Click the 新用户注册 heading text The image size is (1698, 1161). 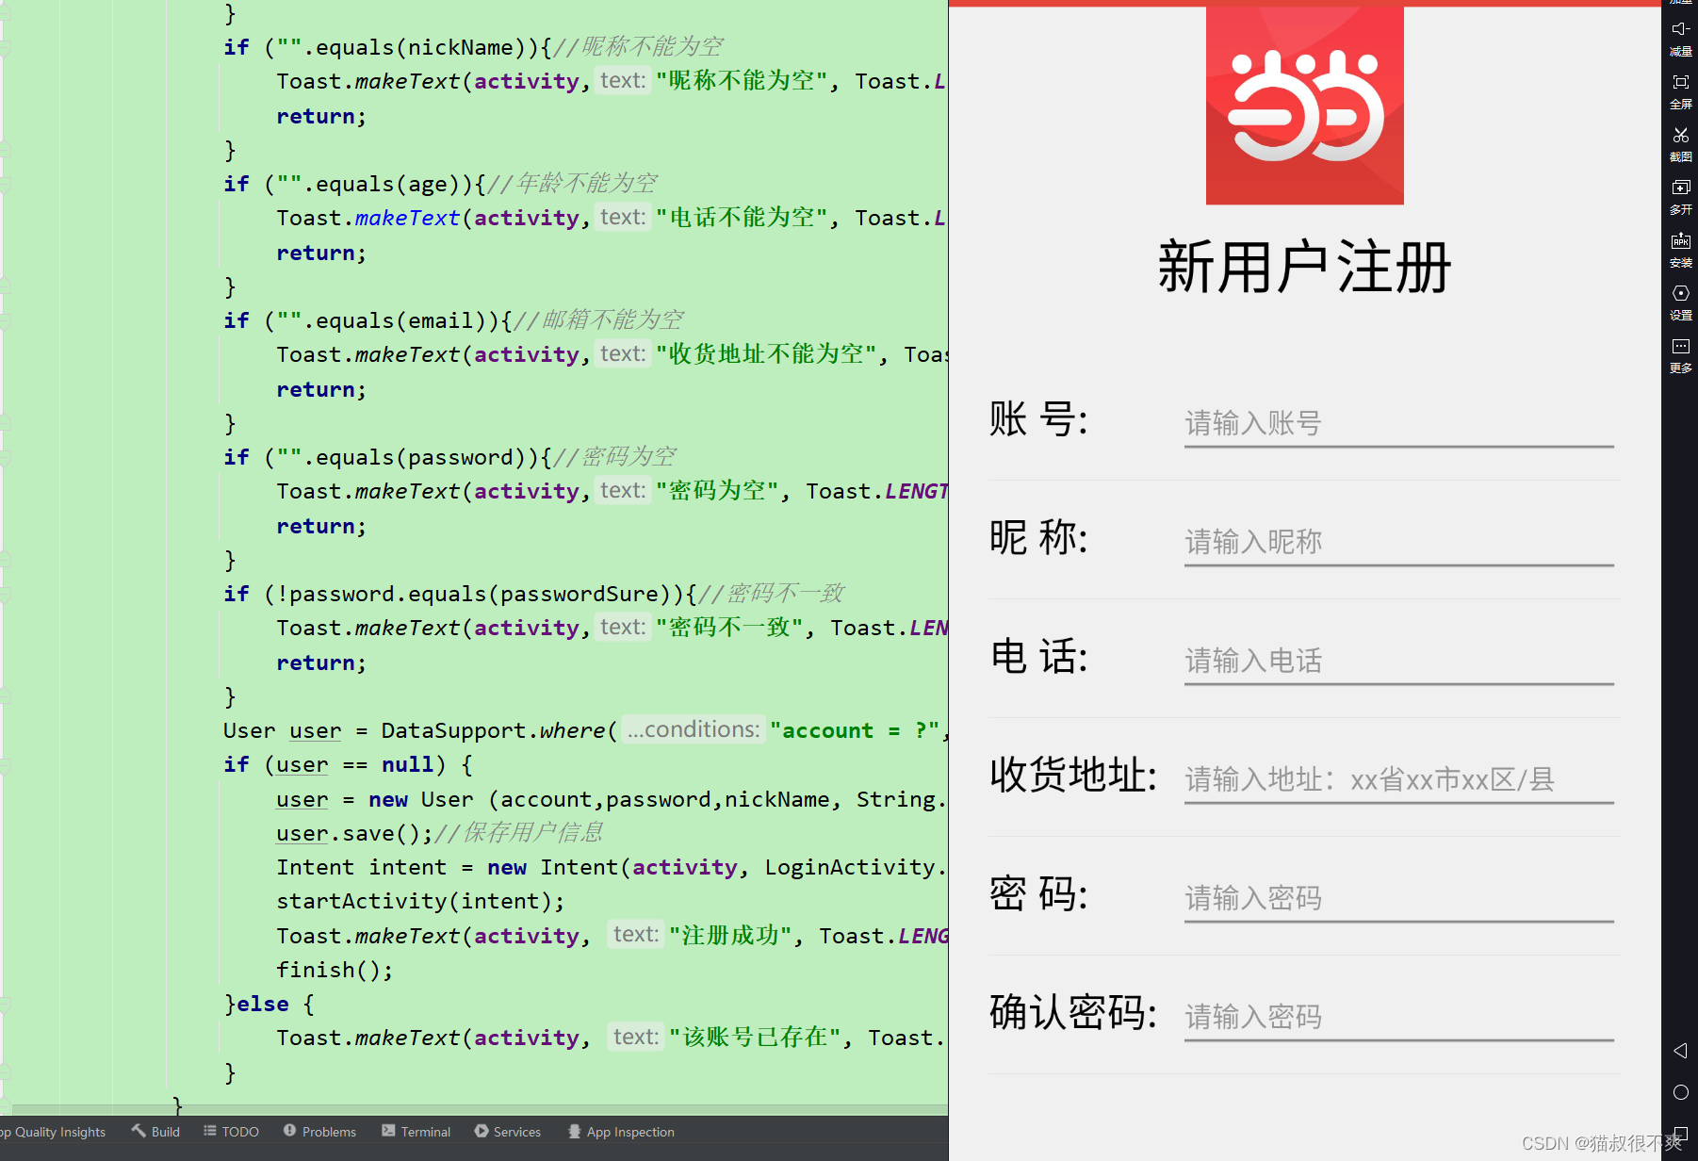pos(1304,268)
